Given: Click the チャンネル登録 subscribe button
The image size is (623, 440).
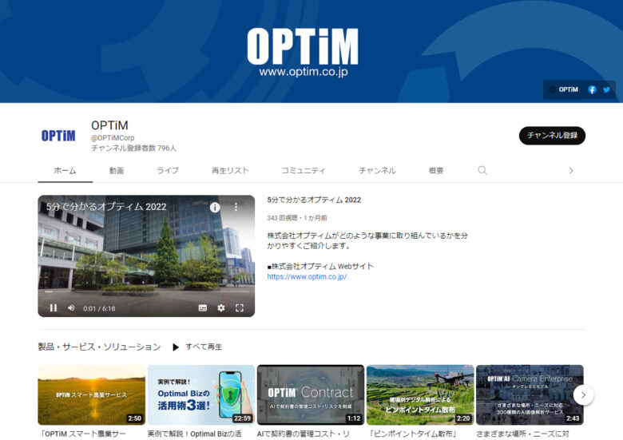Looking at the screenshot, I should click(x=552, y=136).
